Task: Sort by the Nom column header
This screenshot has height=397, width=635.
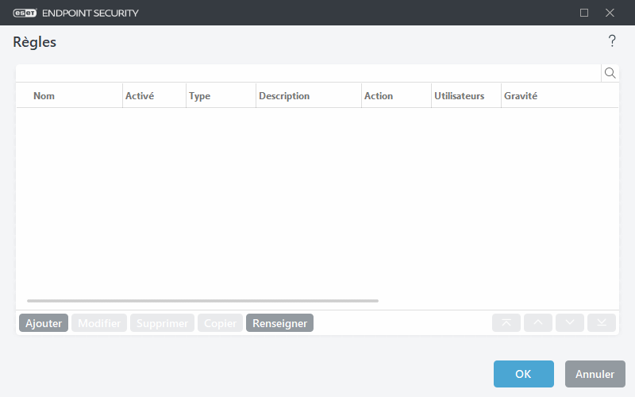Action: click(x=44, y=96)
